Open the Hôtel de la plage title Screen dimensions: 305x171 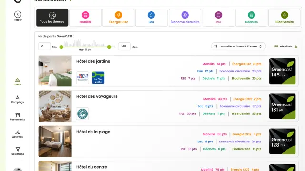coord(93,132)
